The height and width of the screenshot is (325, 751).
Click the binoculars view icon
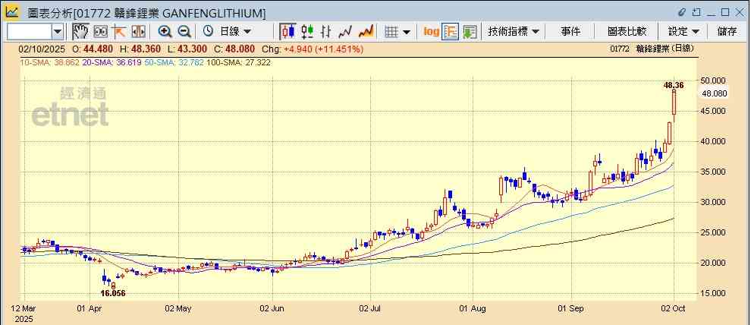click(100, 31)
